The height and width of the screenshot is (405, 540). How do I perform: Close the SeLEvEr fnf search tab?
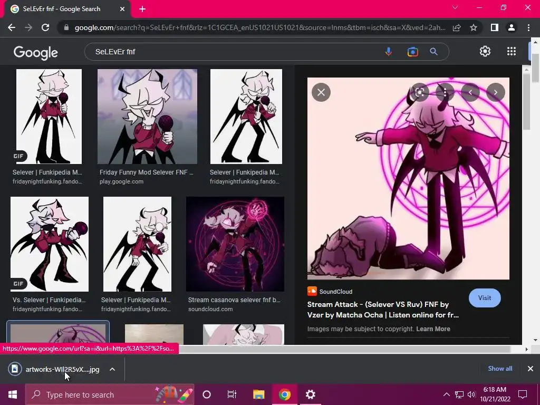(122, 9)
